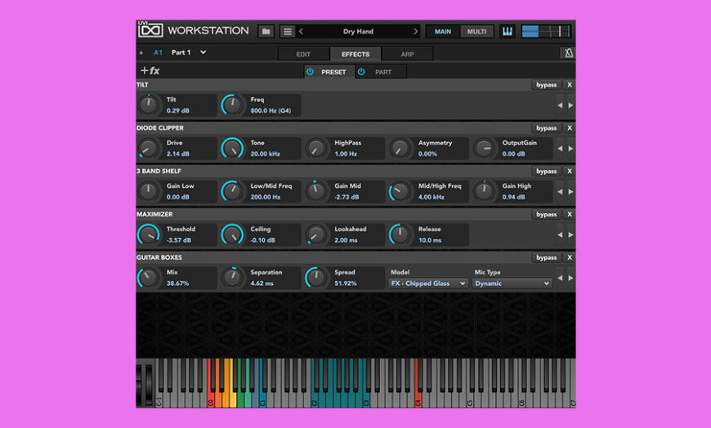The image size is (711, 428).
Task: Go to next preset arrow
Action: tap(415, 31)
